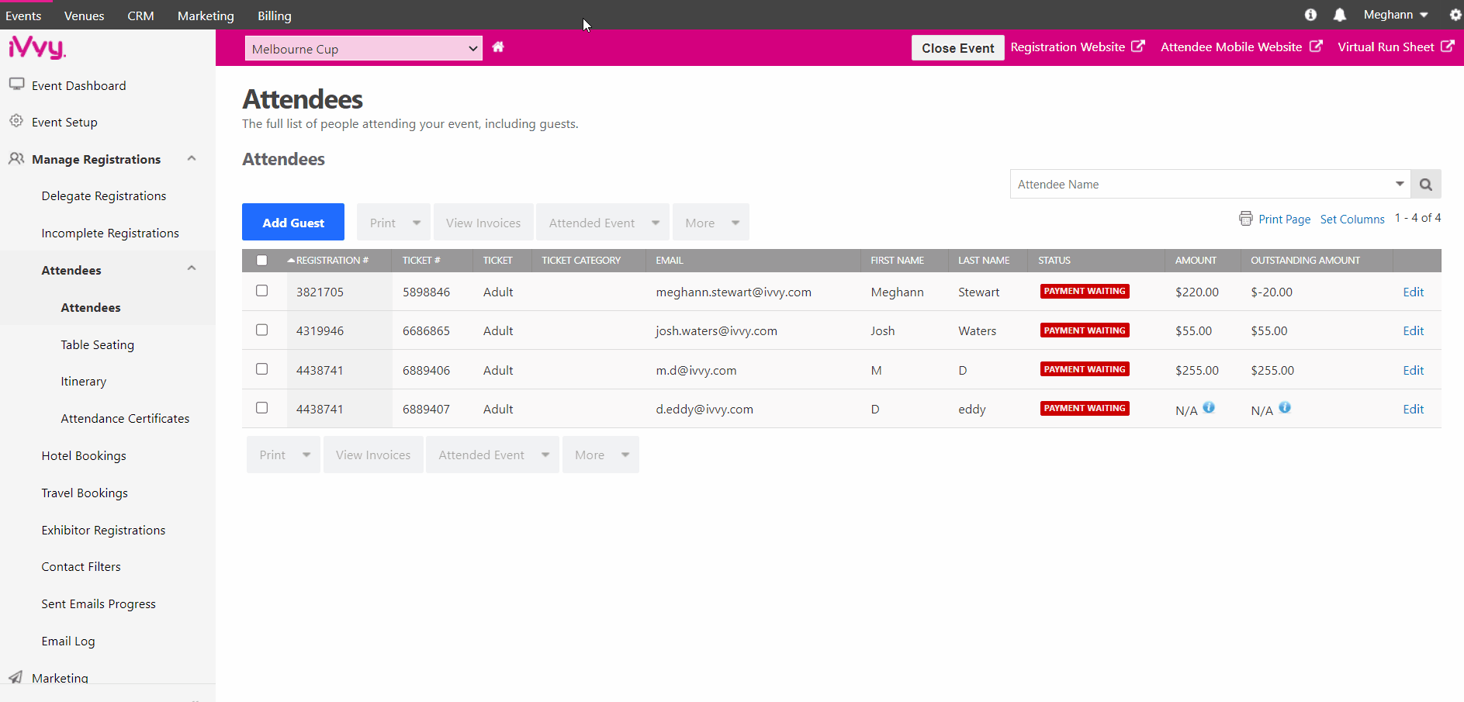The height and width of the screenshot is (702, 1464).
Task: Click external link icon for Registration Website
Action: coord(1138,47)
